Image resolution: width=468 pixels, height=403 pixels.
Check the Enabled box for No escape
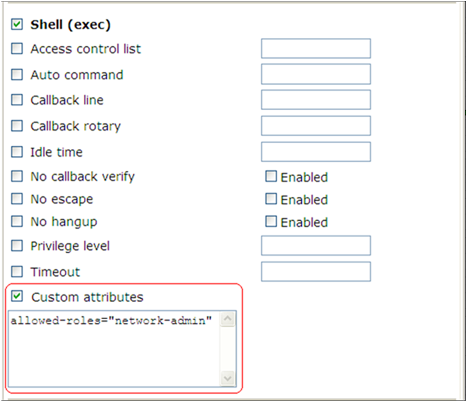[x=271, y=199]
